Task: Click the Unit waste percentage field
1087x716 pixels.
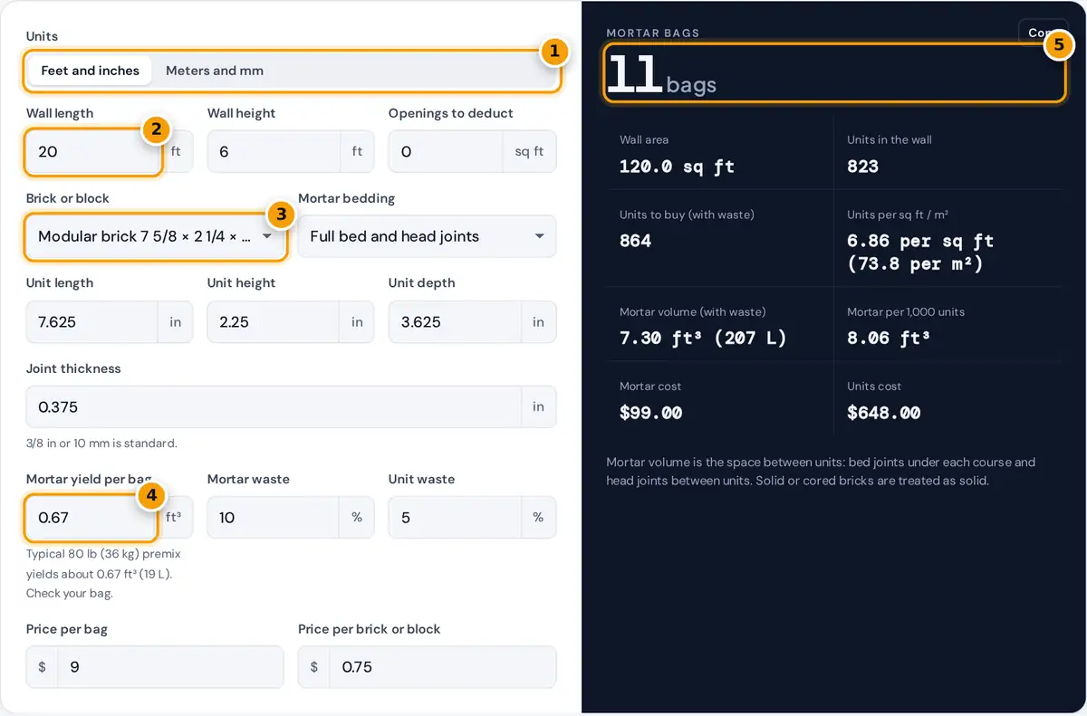Action: point(455,518)
